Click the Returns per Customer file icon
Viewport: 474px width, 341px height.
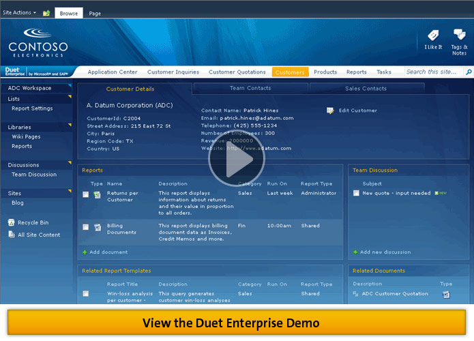pyautogui.click(x=97, y=194)
